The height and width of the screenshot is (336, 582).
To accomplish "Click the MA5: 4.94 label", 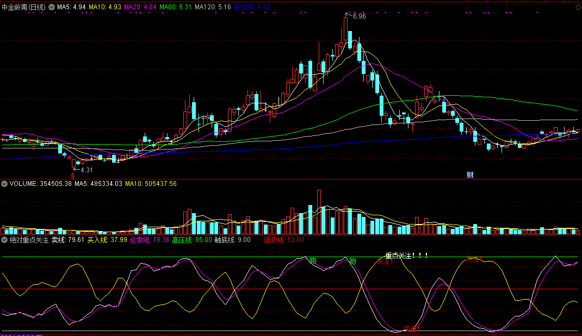I will 71,7.
